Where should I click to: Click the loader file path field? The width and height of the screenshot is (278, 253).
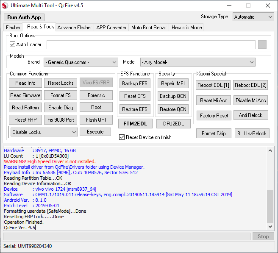pos(151,44)
